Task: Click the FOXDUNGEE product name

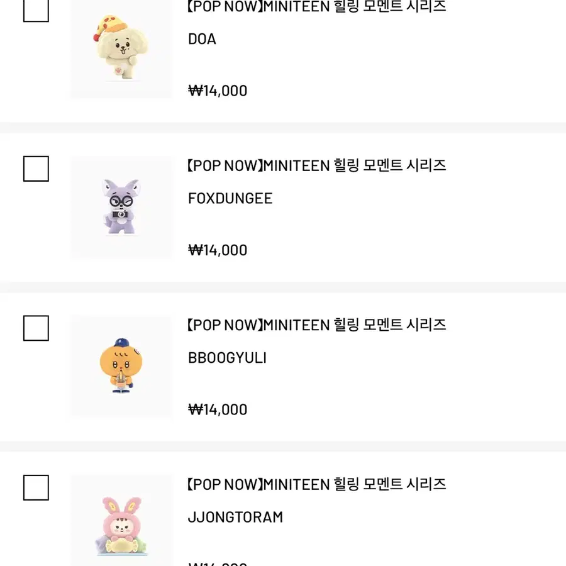Action: pyautogui.click(x=230, y=199)
